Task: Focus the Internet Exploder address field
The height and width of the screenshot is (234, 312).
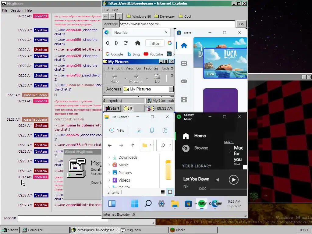Action: tap(177, 24)
